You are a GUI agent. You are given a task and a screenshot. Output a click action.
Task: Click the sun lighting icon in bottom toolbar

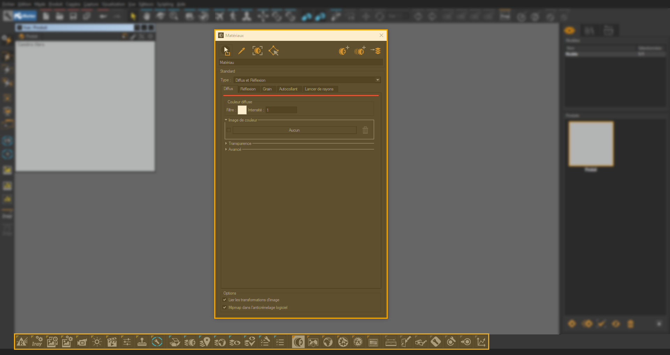(97, 342)
